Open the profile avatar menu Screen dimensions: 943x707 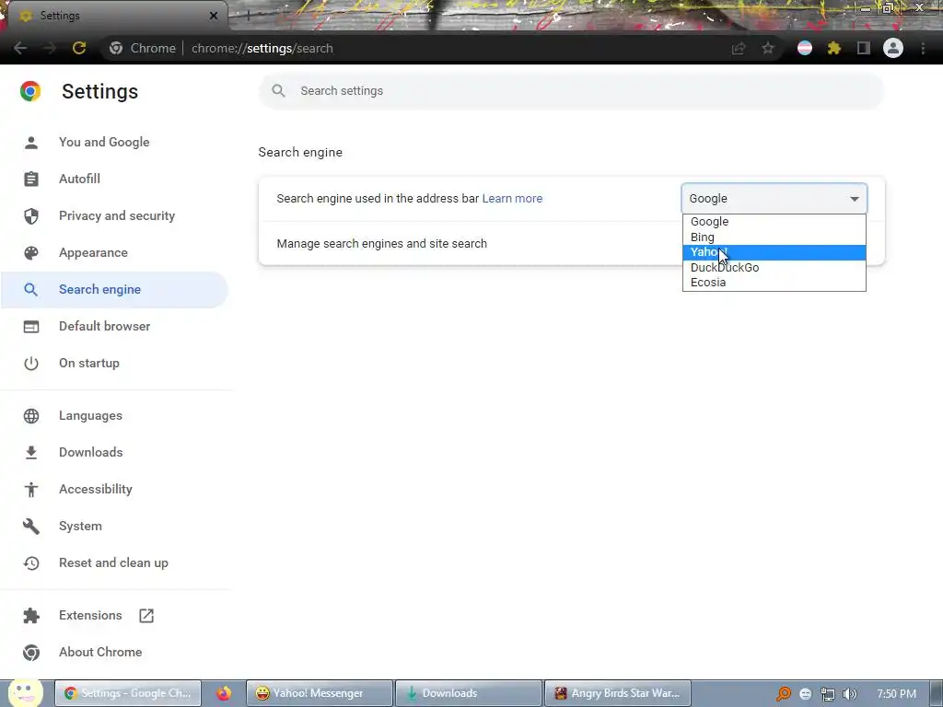(x=893, y=48)
